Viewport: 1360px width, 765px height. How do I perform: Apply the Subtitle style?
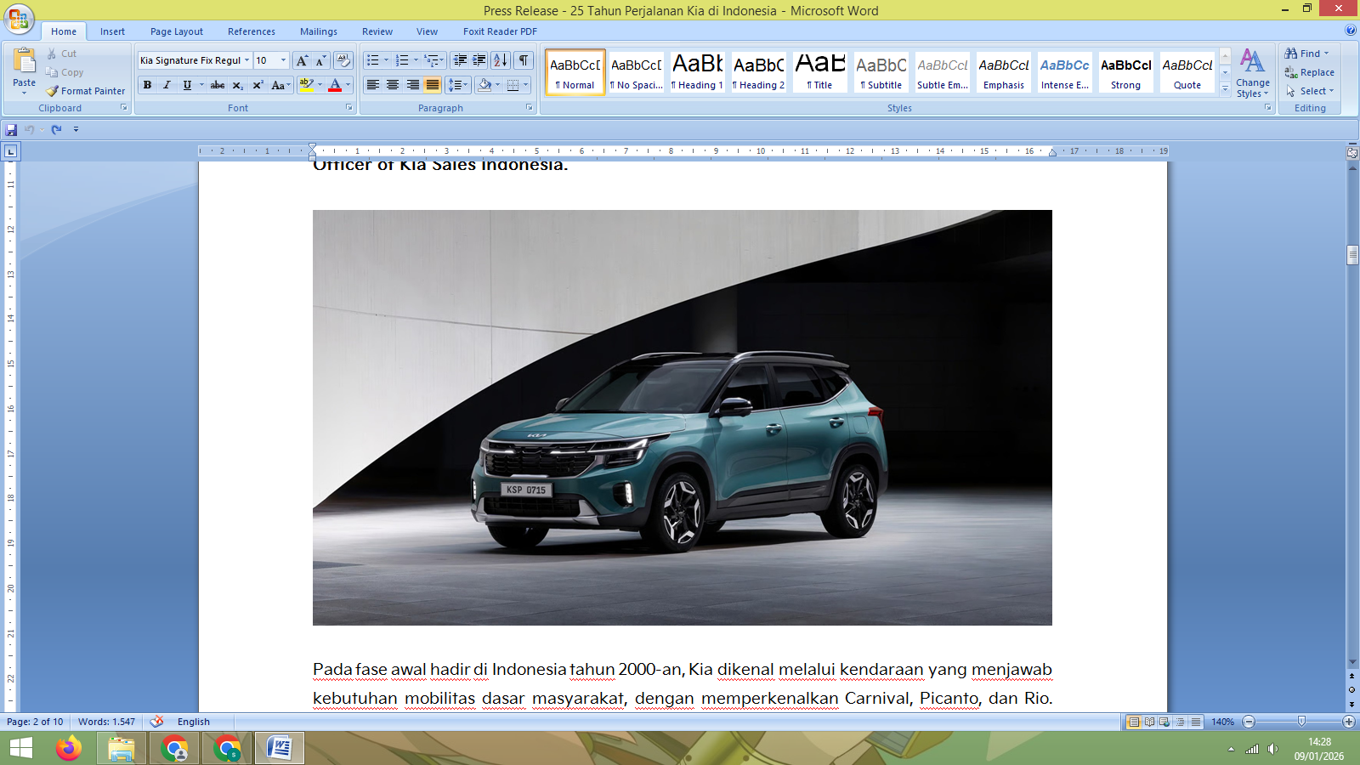881,71
